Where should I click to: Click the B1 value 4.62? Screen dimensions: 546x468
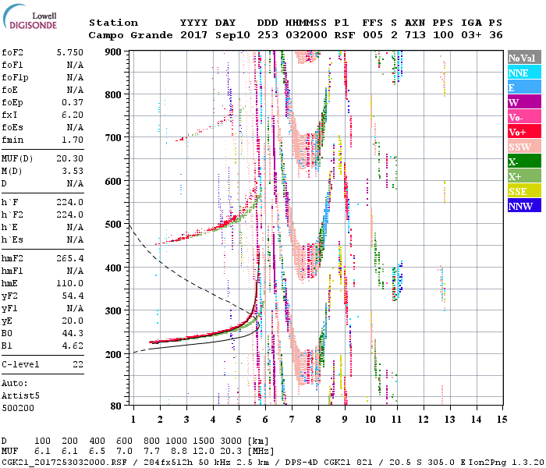(x=73, y=346)
